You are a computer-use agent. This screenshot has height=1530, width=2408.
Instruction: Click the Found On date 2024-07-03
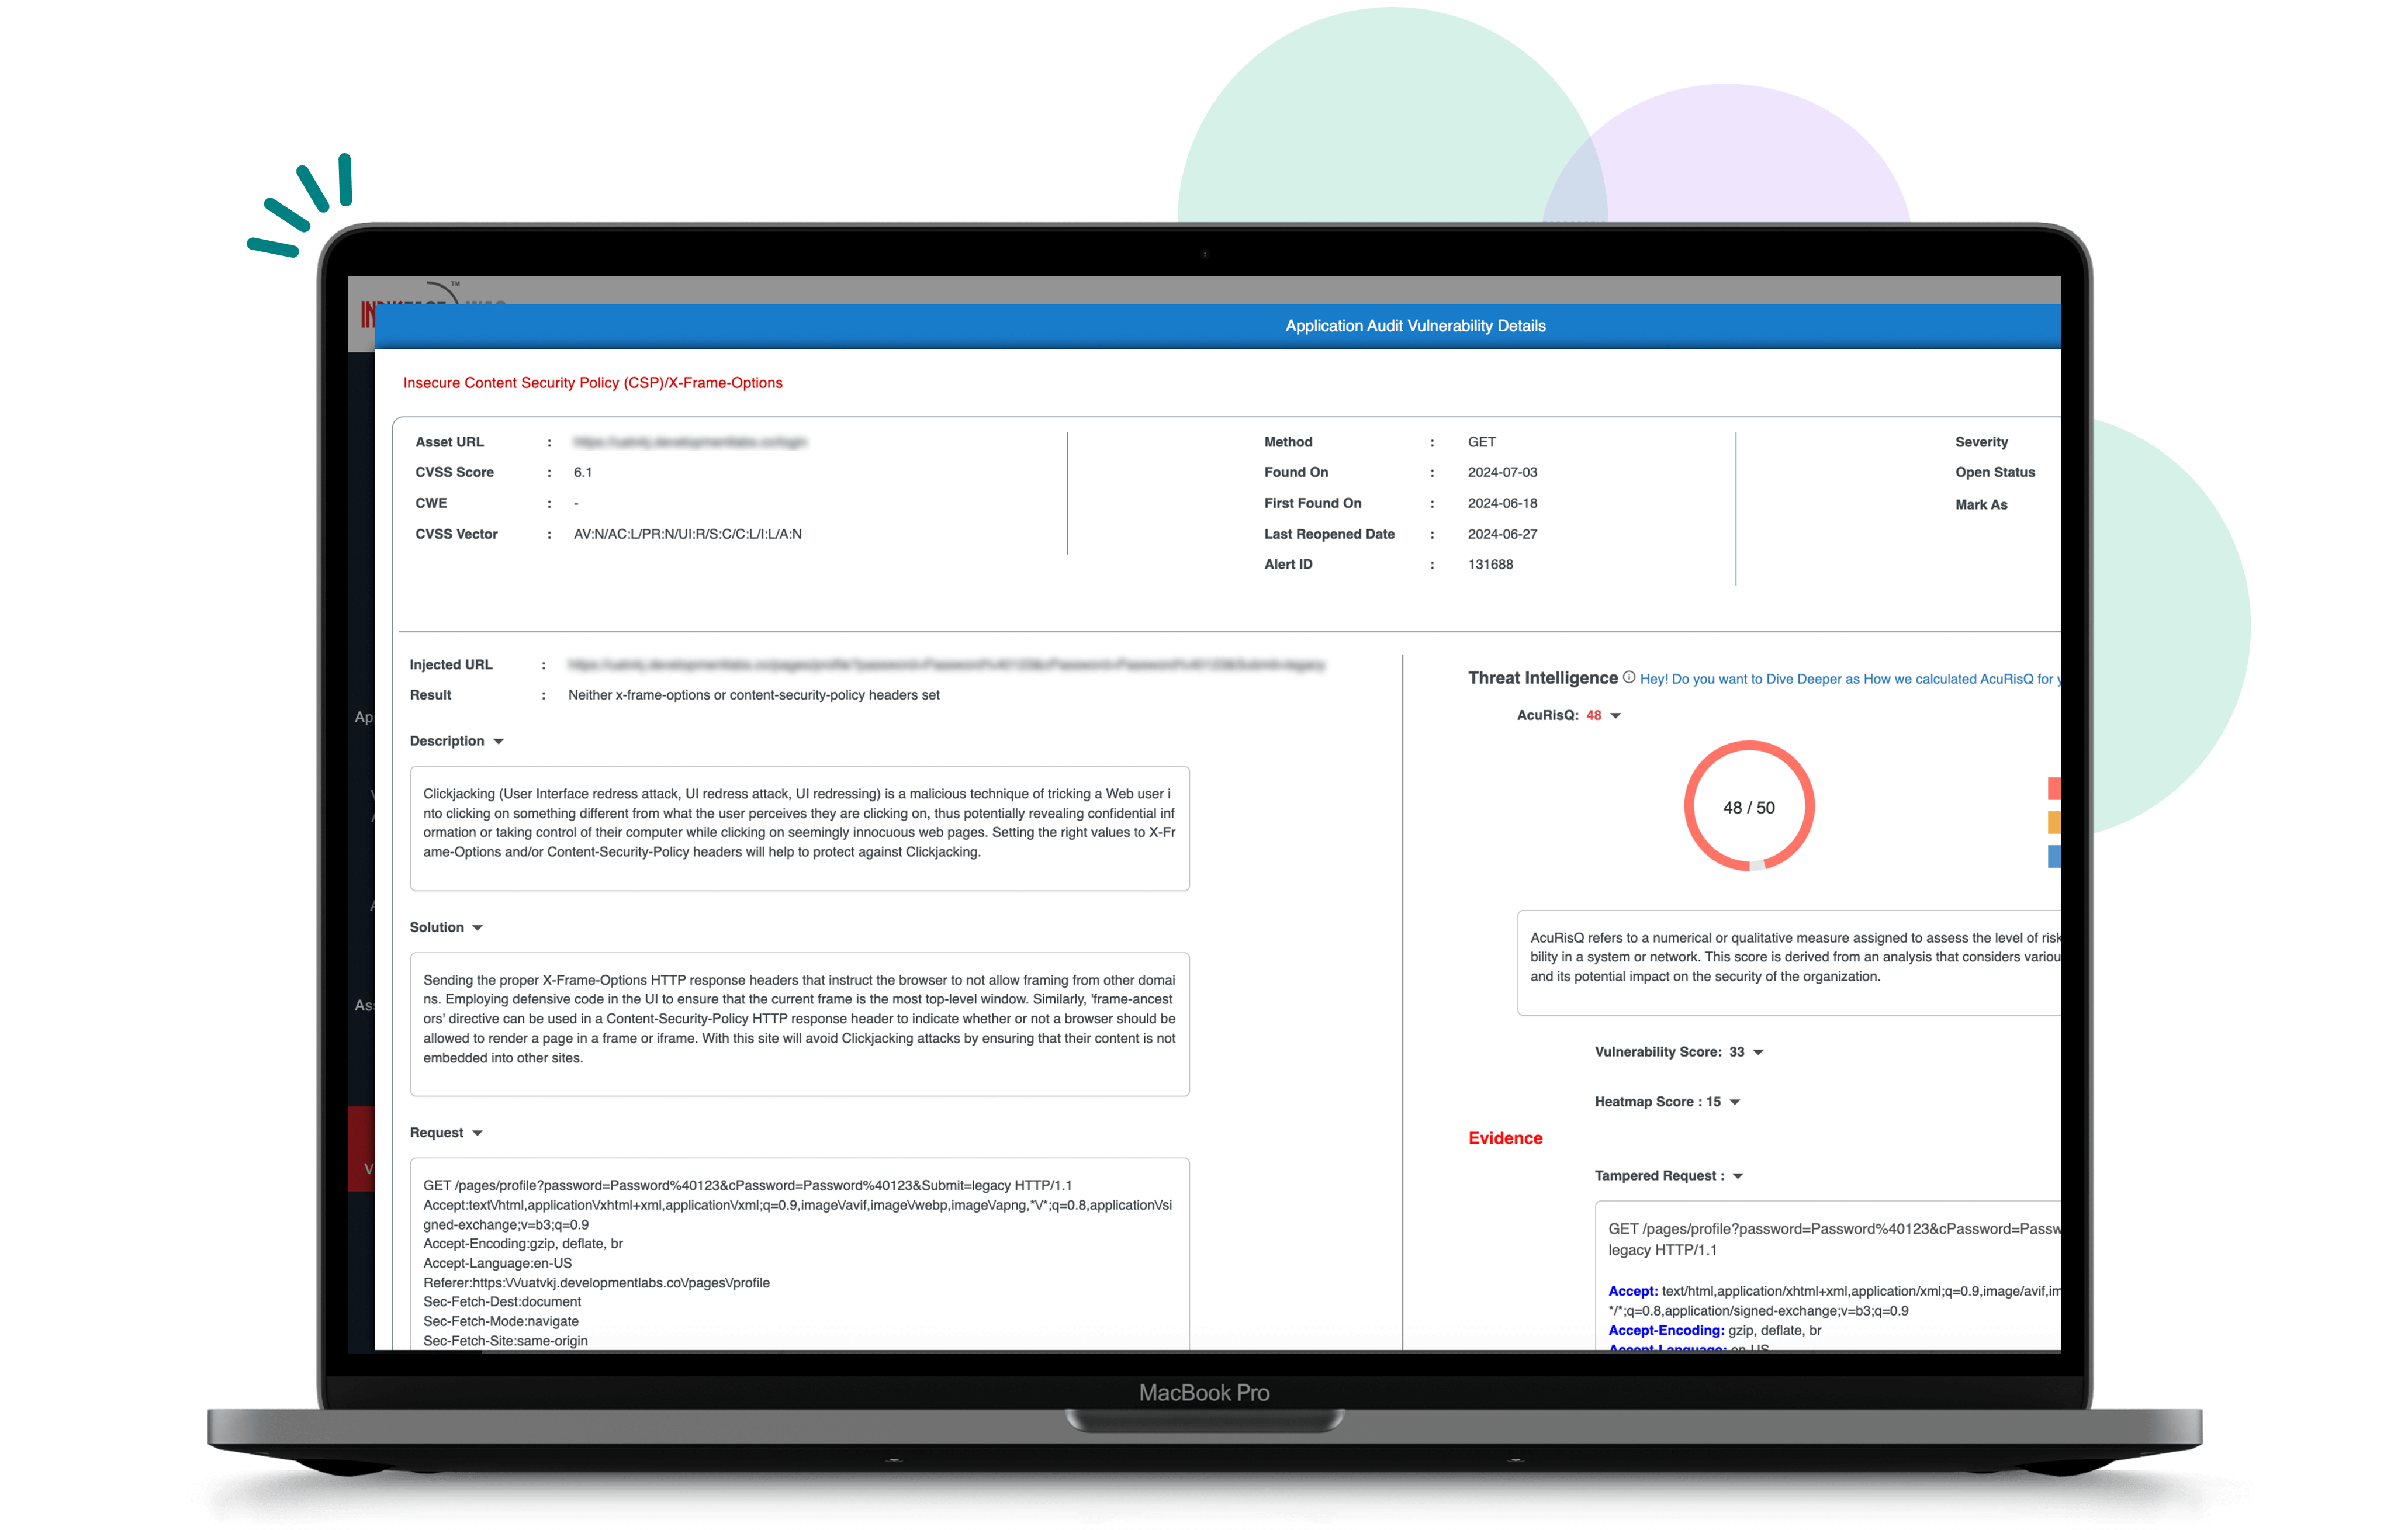coord(1502,472)
